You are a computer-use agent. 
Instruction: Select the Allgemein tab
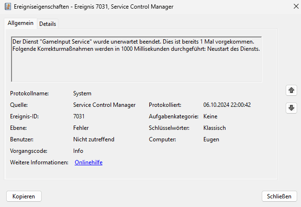pos(21,23)
